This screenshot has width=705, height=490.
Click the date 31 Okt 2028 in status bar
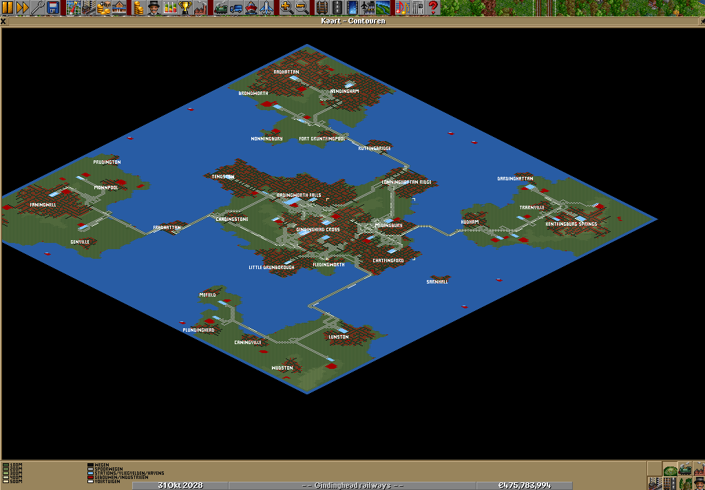pos(180,485)
